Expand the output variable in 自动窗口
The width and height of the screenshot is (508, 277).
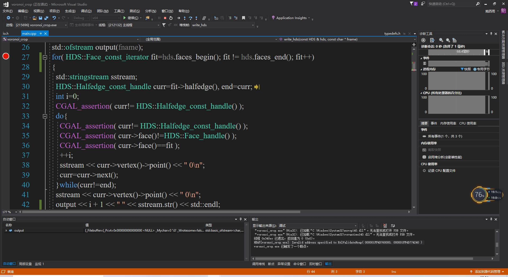point(6,230)
